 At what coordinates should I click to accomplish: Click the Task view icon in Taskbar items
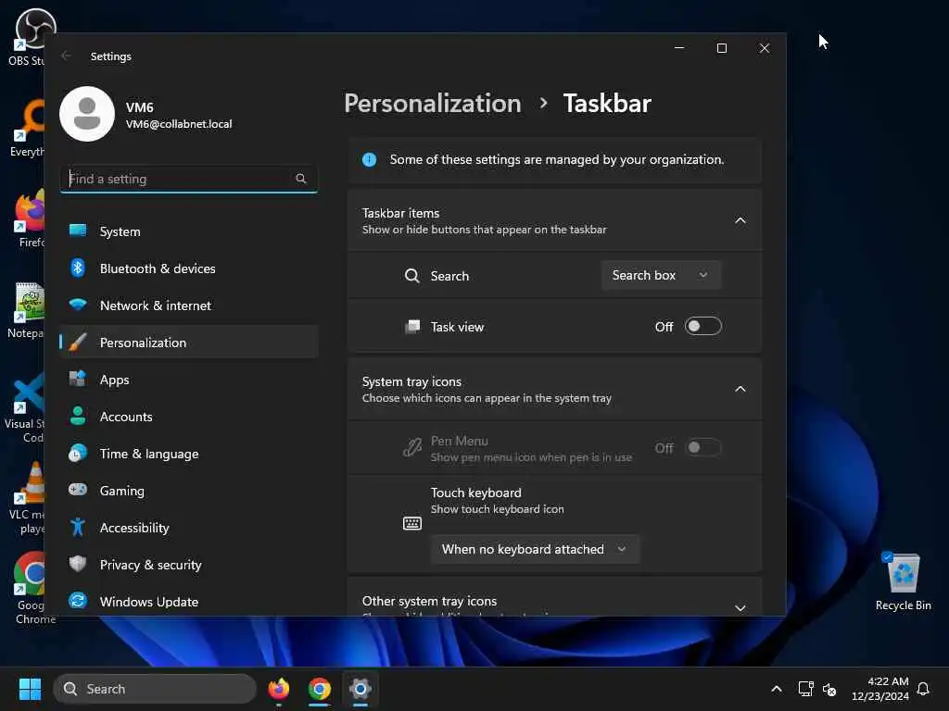(412, 327)
